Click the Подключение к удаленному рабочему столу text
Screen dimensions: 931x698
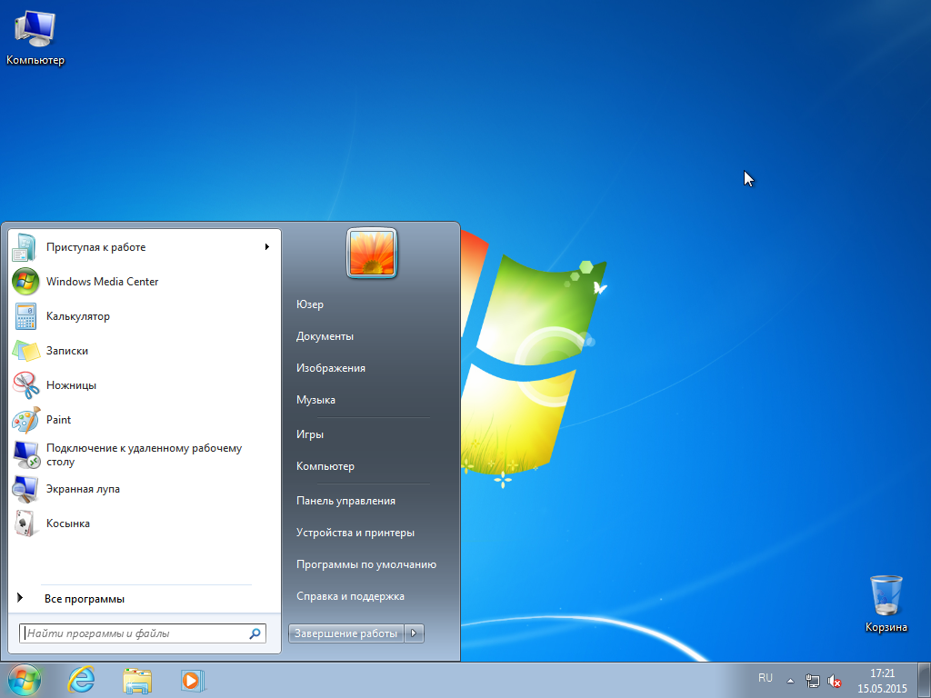point(145,454)
